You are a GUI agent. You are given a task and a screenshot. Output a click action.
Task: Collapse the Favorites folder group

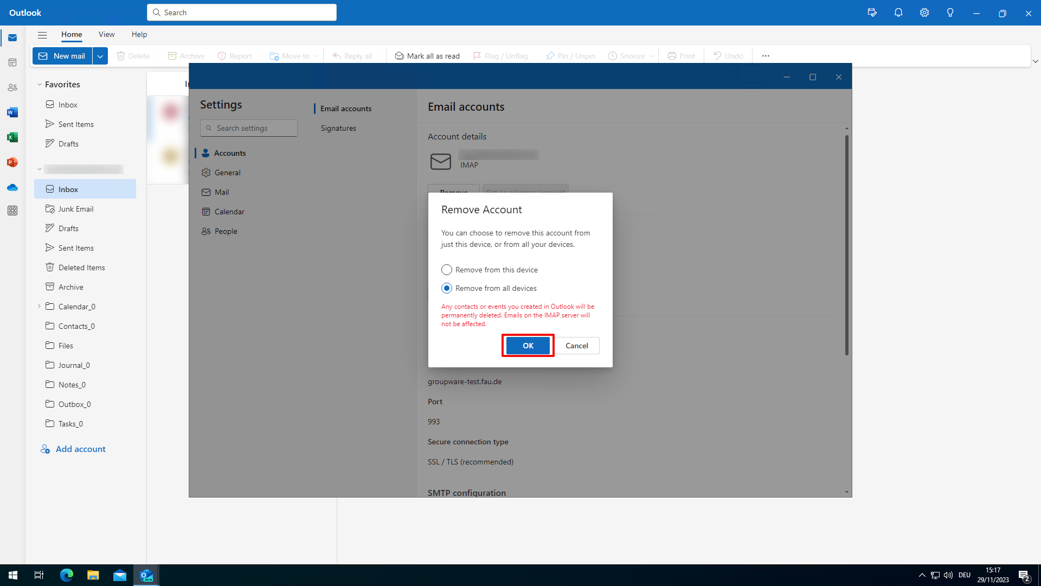click(40, 85)
